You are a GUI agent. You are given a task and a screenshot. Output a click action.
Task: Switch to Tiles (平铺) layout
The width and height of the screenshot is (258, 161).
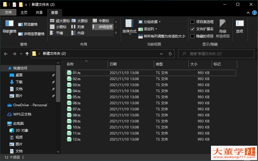pyautogui.click(x=57, y=33)
